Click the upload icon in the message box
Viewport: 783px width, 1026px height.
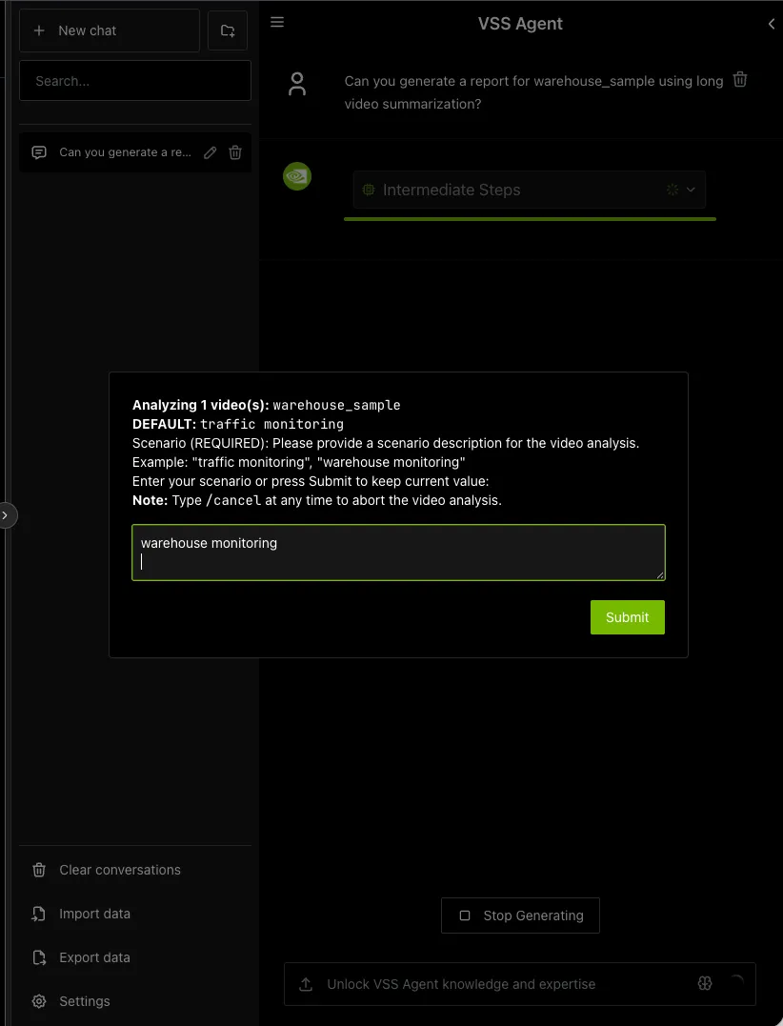[x=306, y=984]
